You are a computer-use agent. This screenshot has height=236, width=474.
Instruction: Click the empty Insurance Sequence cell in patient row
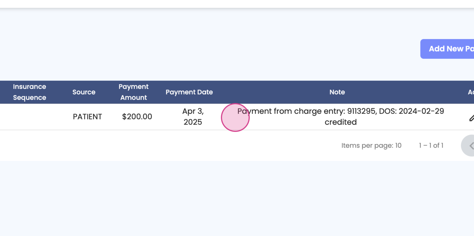tap(30, 117)
